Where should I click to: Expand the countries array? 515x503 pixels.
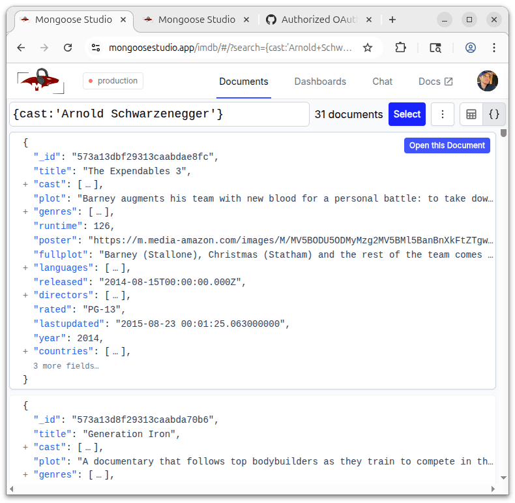point(25,352)
